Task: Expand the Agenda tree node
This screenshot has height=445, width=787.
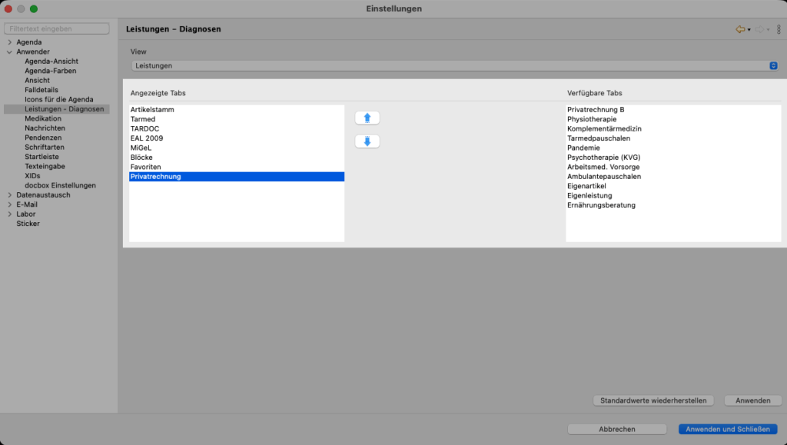Action: (x=9, y=42)
